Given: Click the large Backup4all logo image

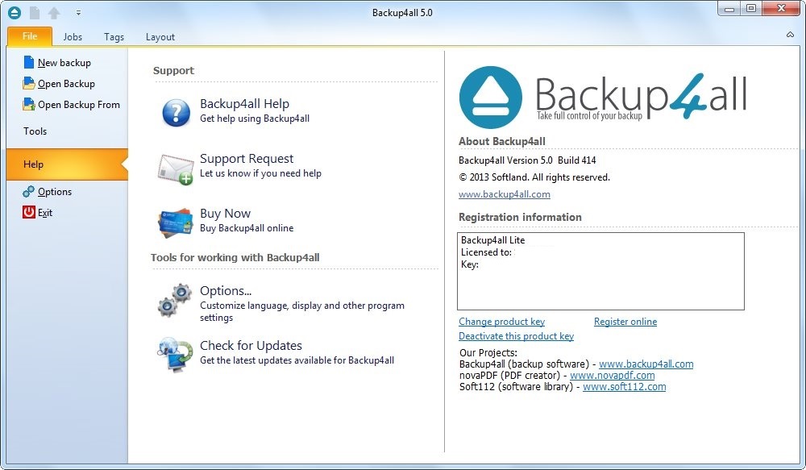Looking at the screenshot, I should [602, 98].
